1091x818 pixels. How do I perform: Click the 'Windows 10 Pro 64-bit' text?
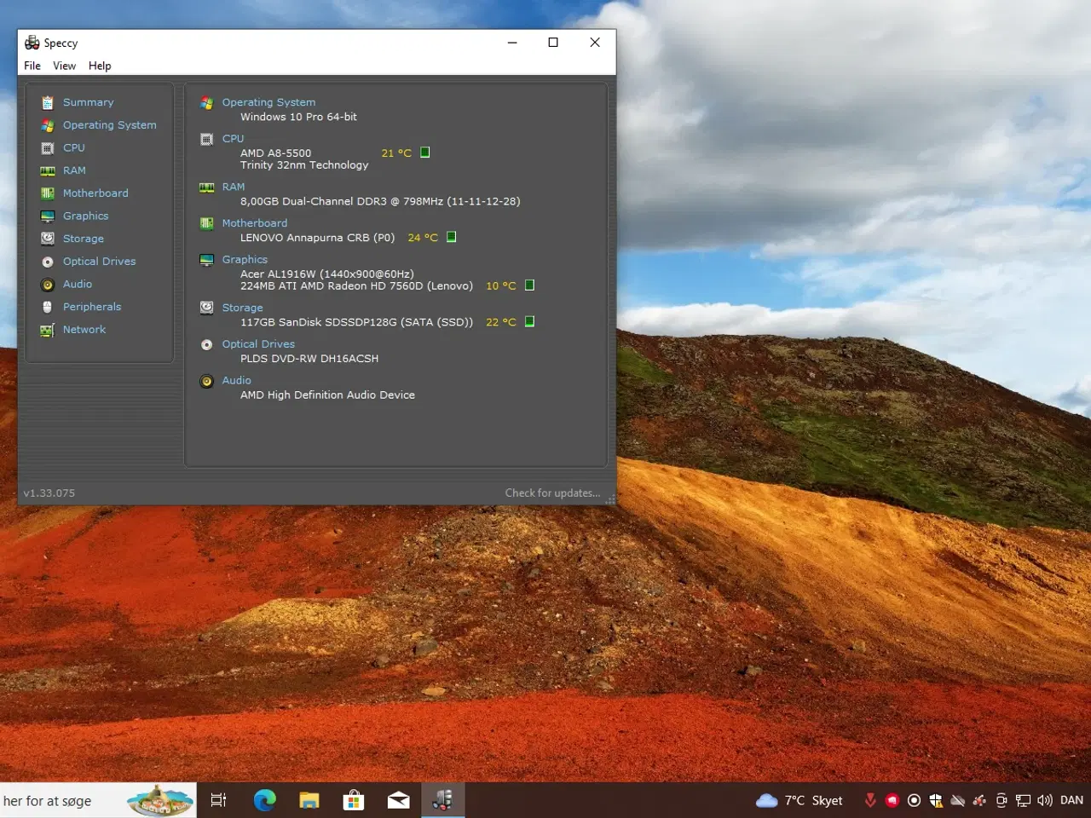tap(298, 117)
